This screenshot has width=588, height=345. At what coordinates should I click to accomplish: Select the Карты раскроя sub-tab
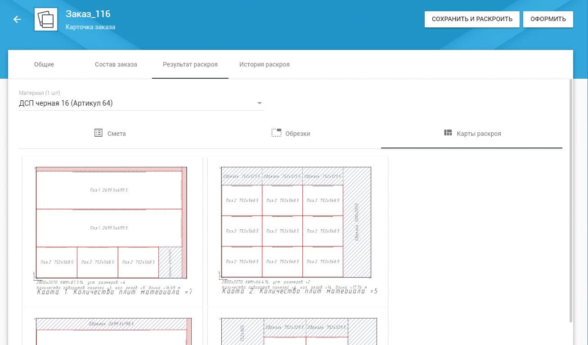tap(472, 134)
